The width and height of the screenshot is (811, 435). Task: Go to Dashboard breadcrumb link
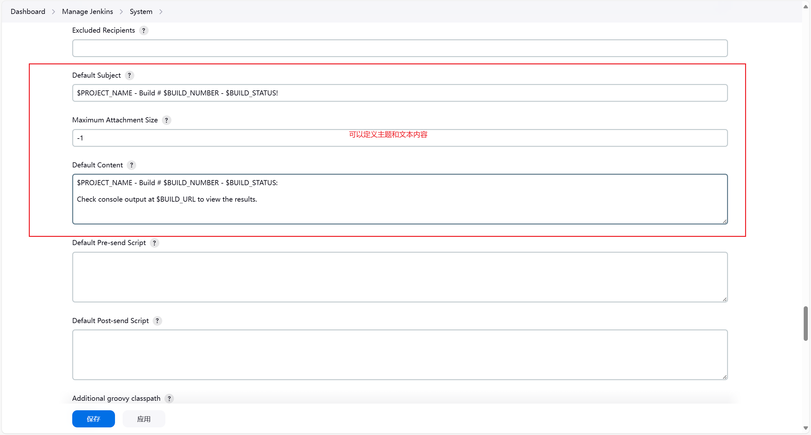[x=28, y=12]
